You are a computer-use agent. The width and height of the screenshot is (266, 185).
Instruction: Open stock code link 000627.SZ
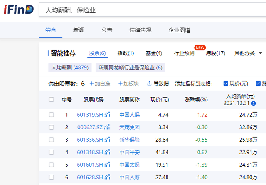tap(90, 127)
